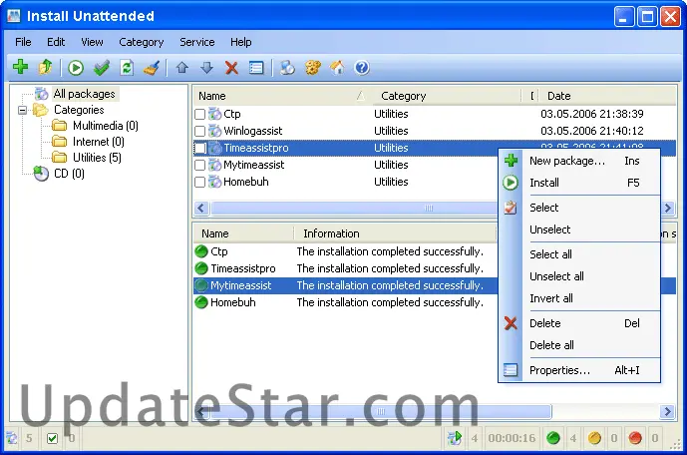Click the red X icon beside Delete in context menu
Viewport: 687px width, 455px height.
pyautogui.click(x=511, y=323)
